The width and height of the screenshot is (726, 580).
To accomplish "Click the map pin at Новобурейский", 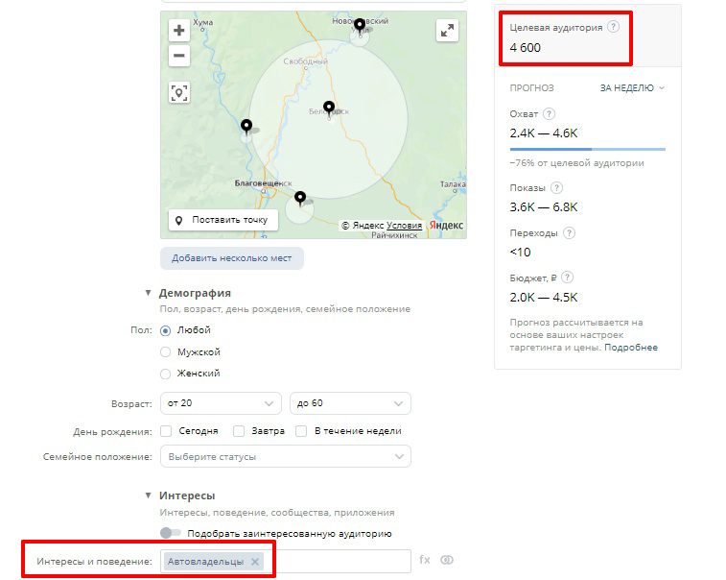I will (360, 25).
